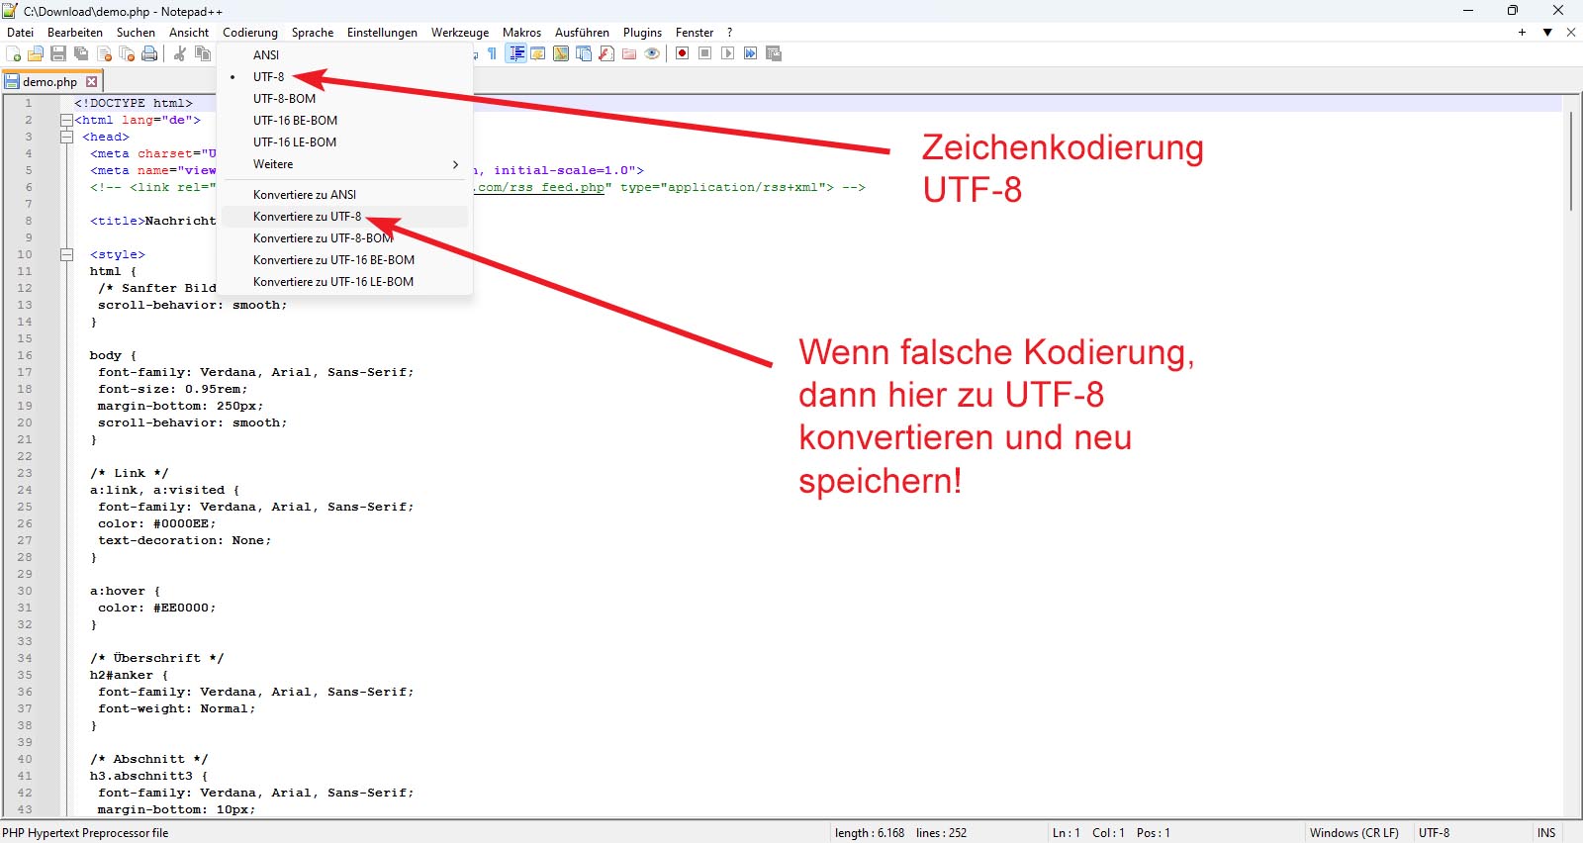Collapse the html tag fold marker

click(x=66, y=121)
